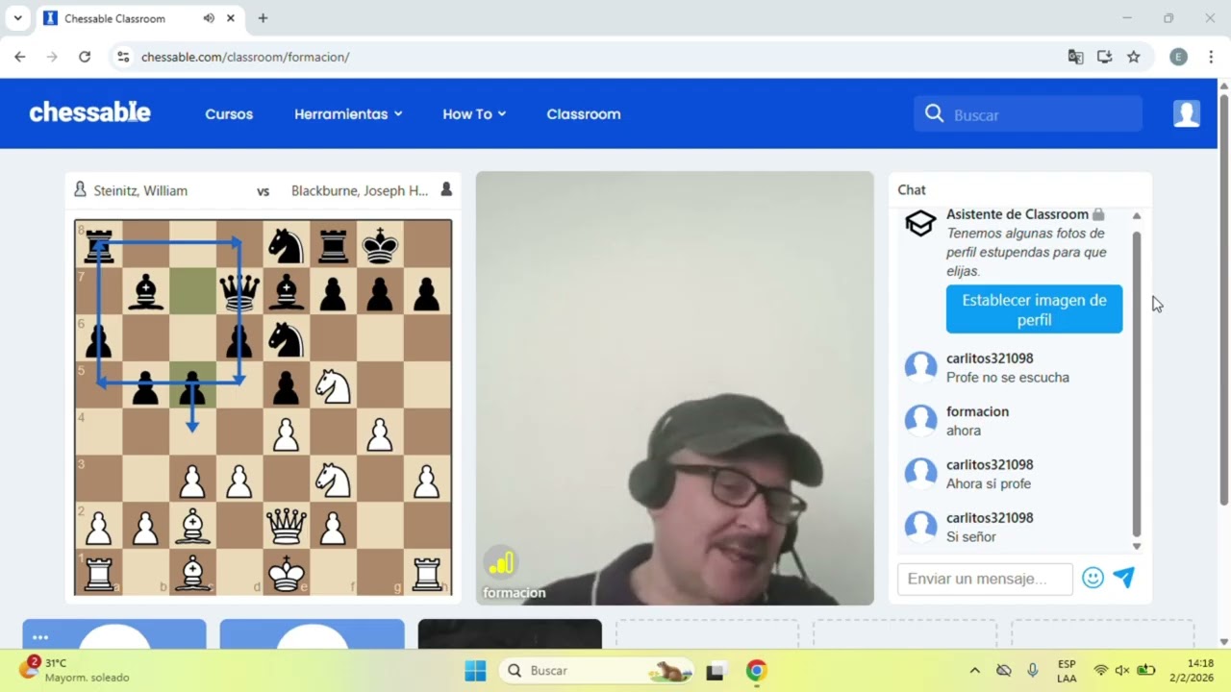1231x692 pixels.
Task: Select the white king on e1
Action: click(x=286, y=572)
